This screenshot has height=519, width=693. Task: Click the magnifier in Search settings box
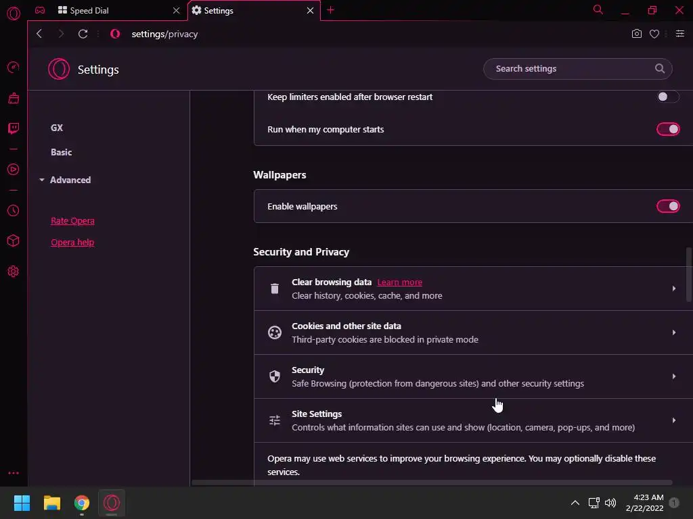tap(659, 68)
